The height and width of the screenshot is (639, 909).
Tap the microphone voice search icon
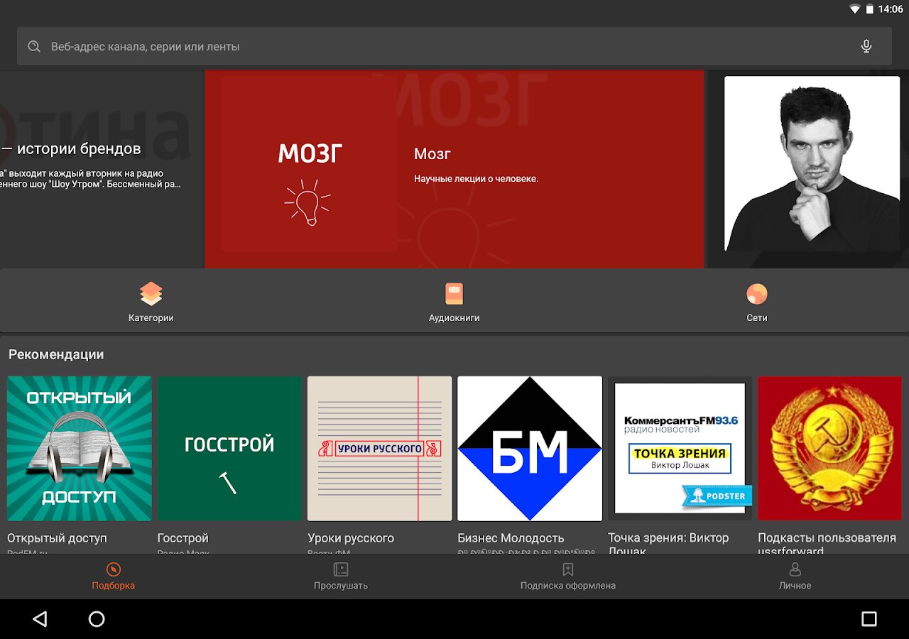click(866, 46)
